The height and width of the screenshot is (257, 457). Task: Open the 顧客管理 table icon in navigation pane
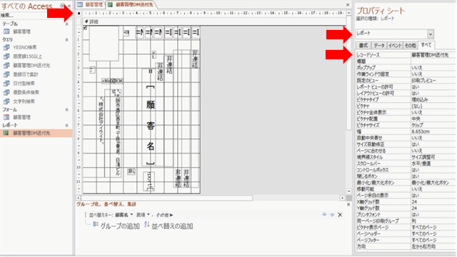[6, 31]
